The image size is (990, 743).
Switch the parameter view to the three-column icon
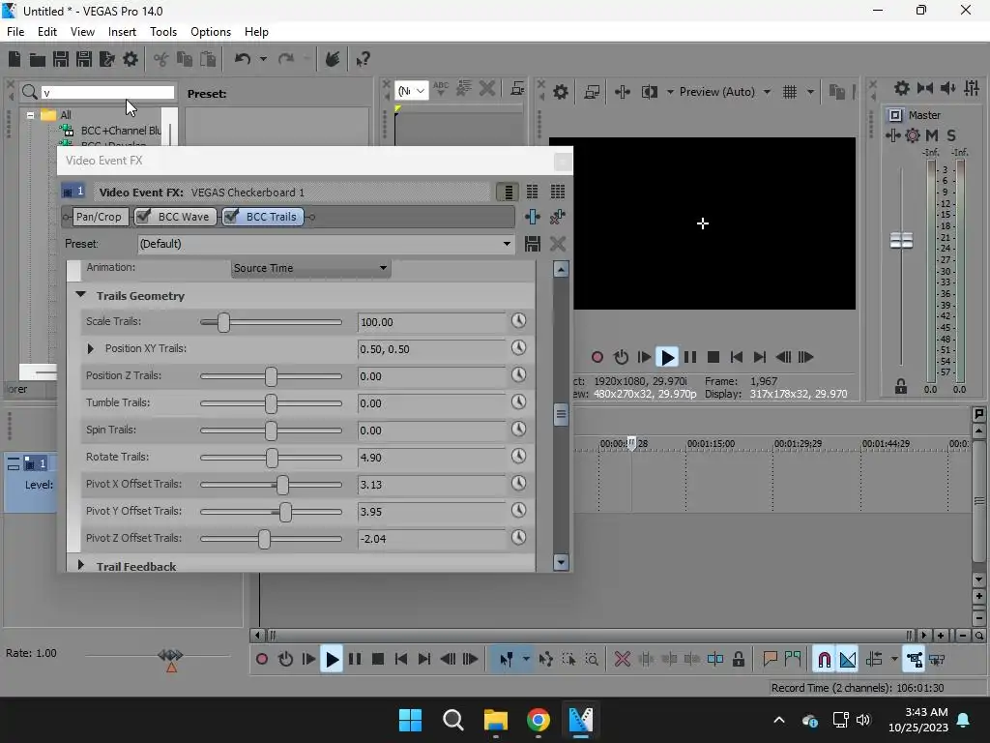tap(558, 193)
